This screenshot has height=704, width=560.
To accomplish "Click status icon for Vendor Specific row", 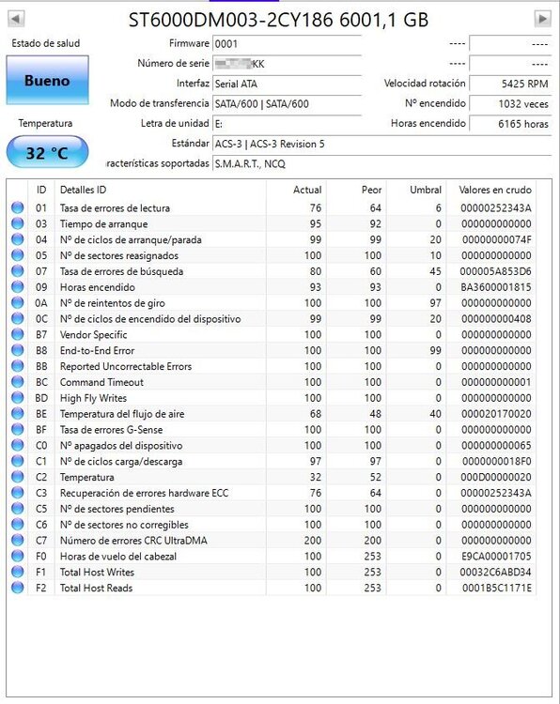I will point(18,334).
